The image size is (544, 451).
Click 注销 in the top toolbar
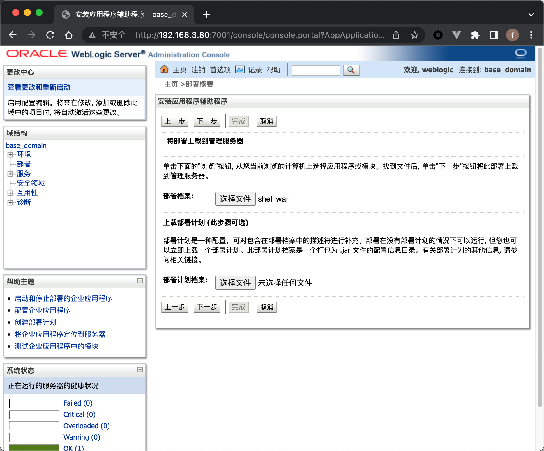[198, 70]
